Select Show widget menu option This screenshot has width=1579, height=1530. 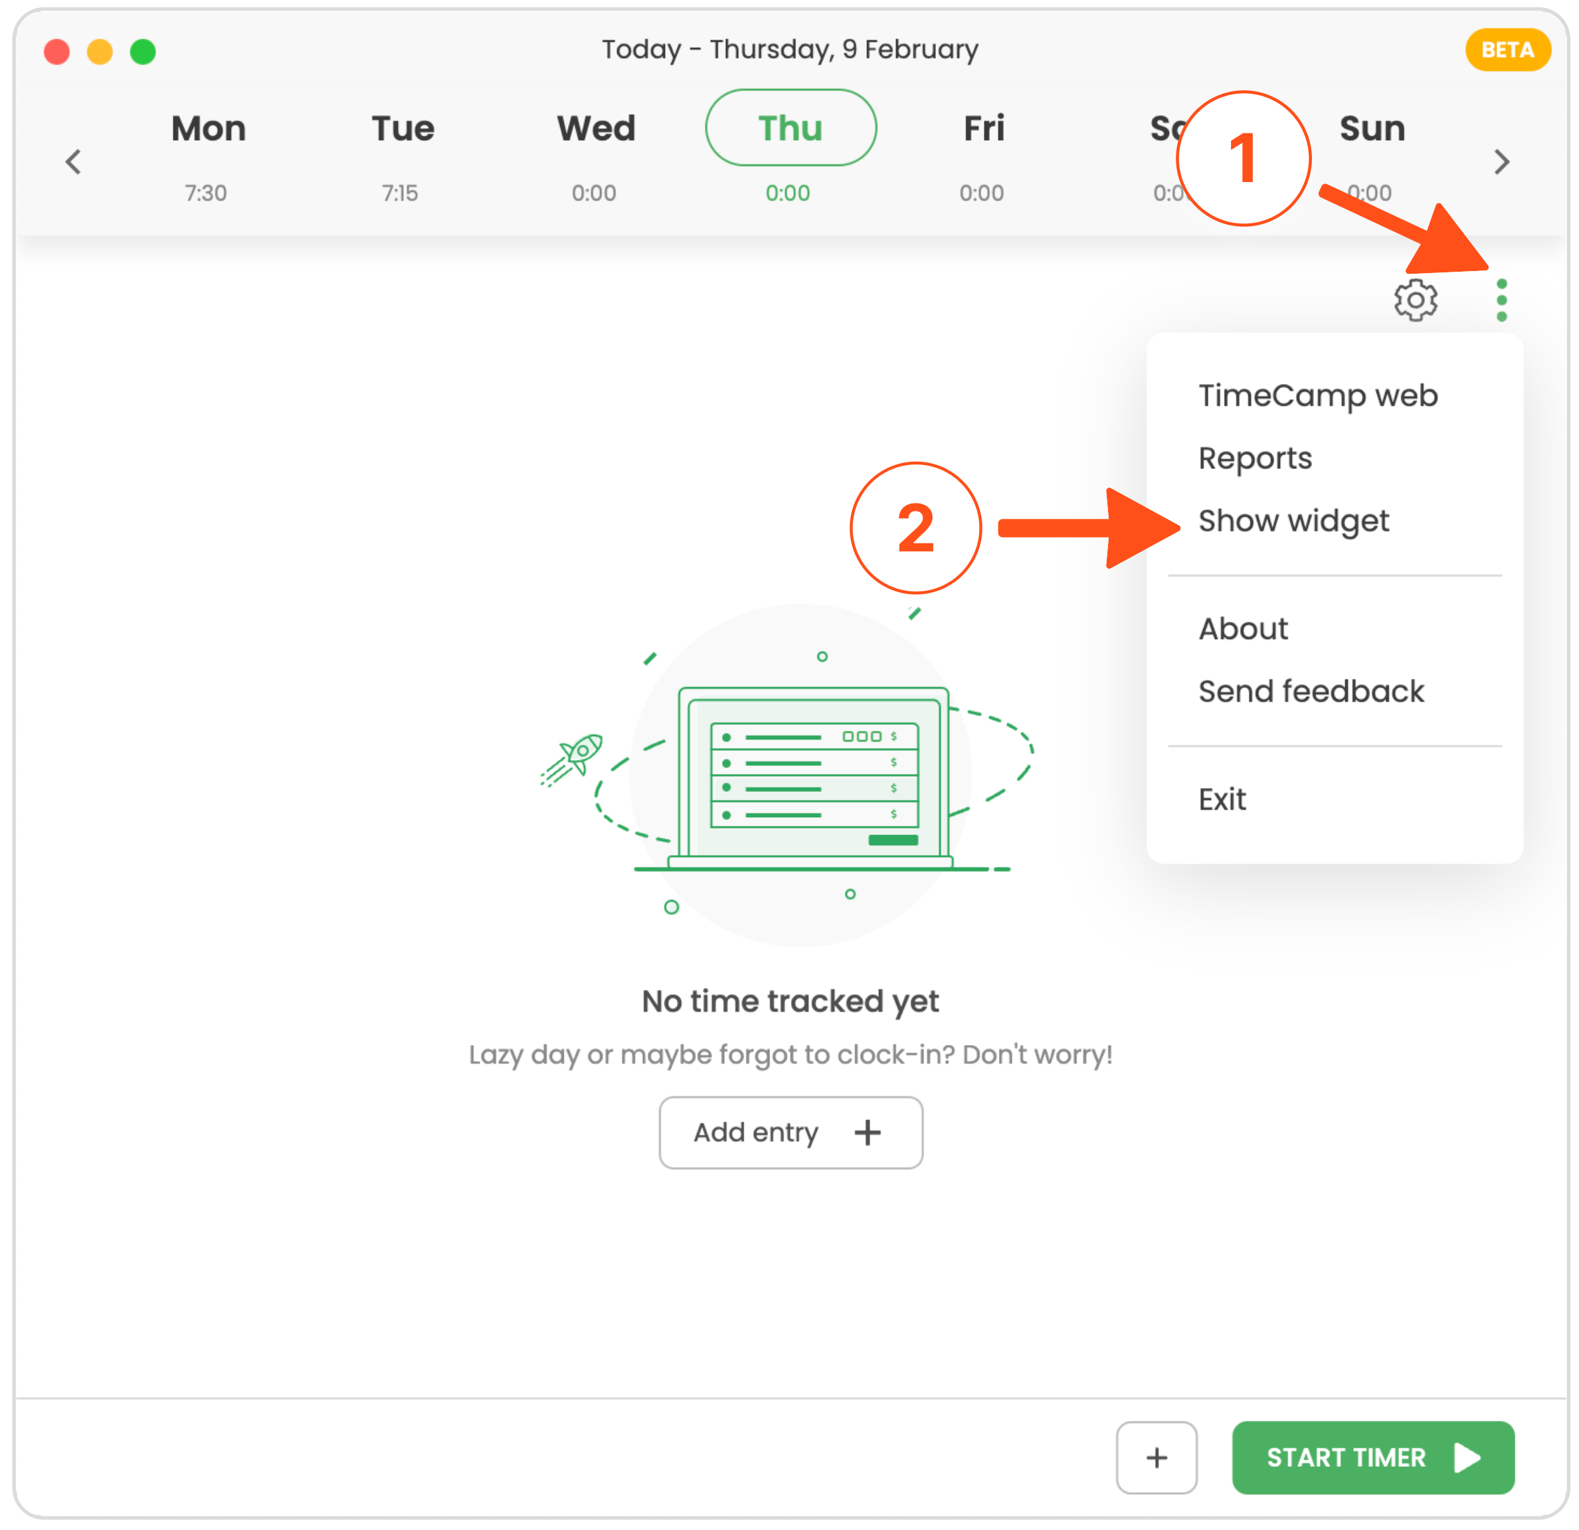point(1293,522)
